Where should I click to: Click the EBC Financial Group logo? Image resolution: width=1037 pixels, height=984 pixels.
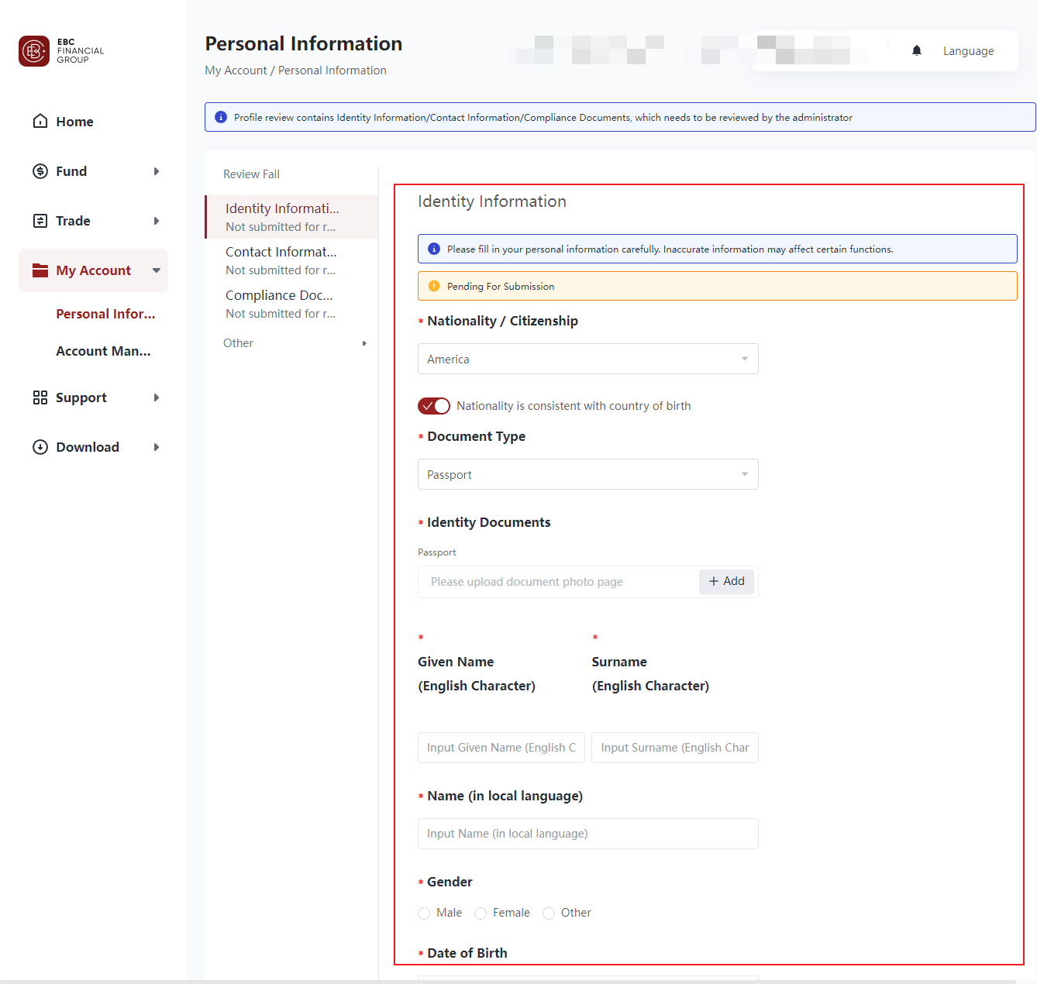[34, 51]
